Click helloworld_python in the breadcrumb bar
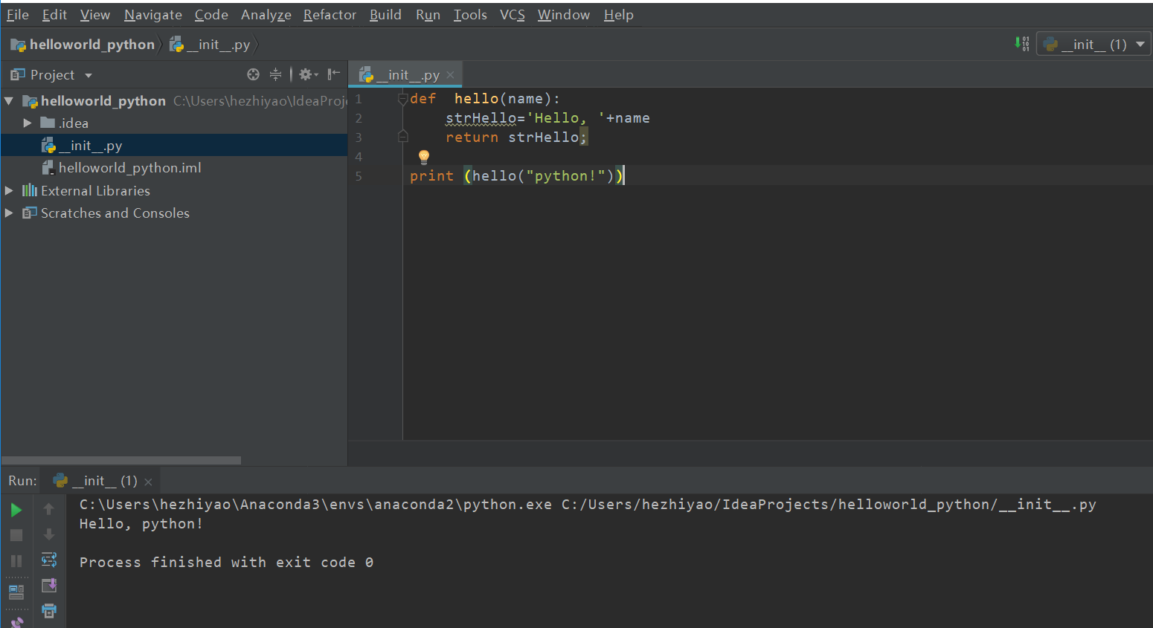The image size is (1153, 628). (x=83, y=45)
